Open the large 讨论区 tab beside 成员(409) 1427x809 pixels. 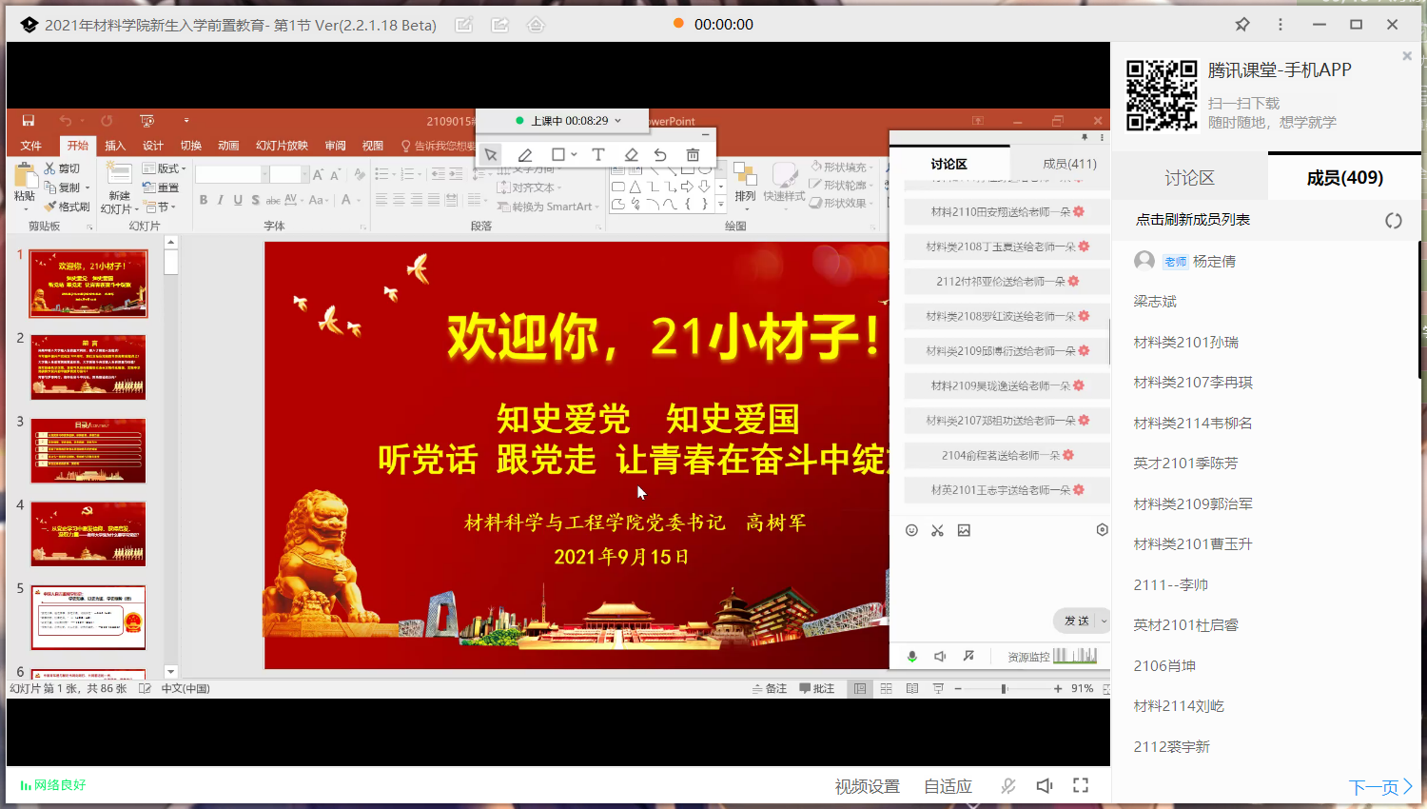coord(1189,178)
